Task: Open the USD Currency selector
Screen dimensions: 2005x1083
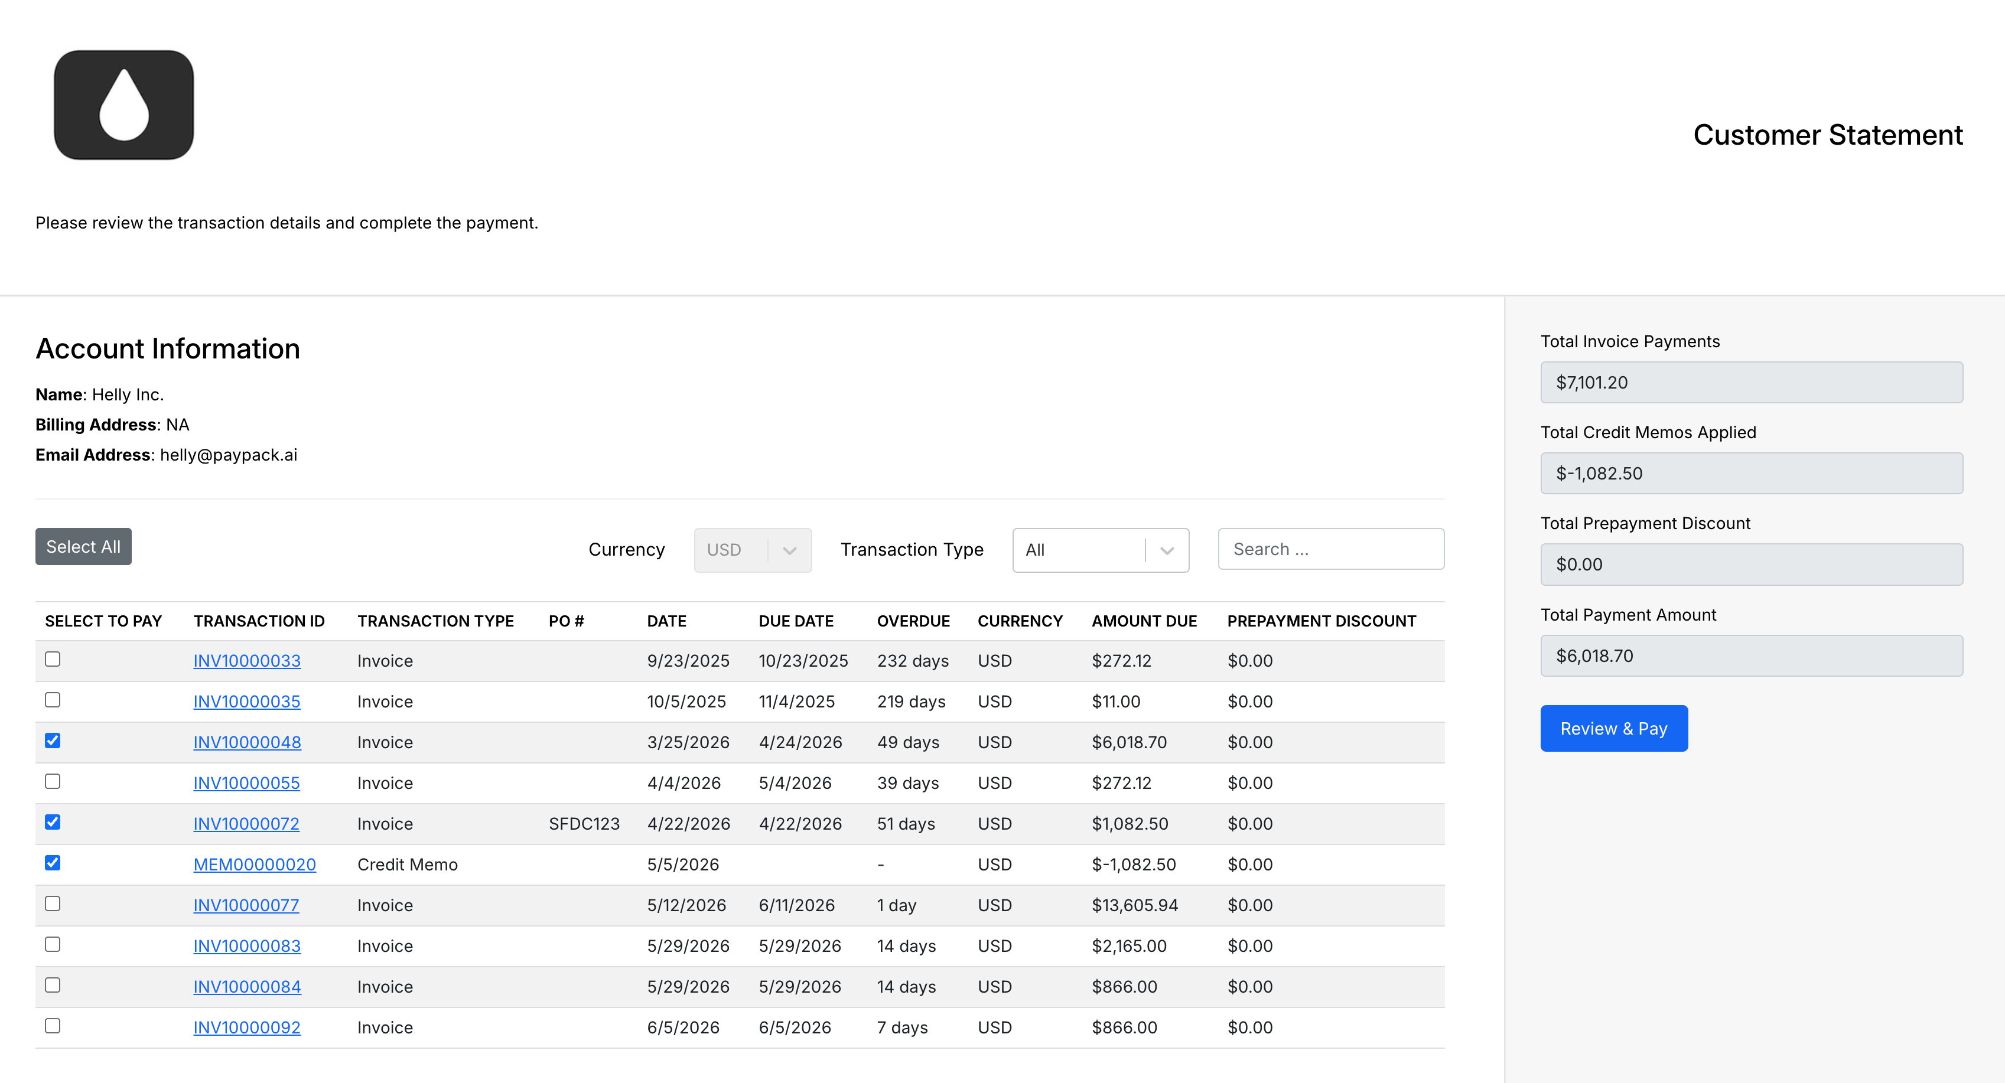Action: point(753,550)
